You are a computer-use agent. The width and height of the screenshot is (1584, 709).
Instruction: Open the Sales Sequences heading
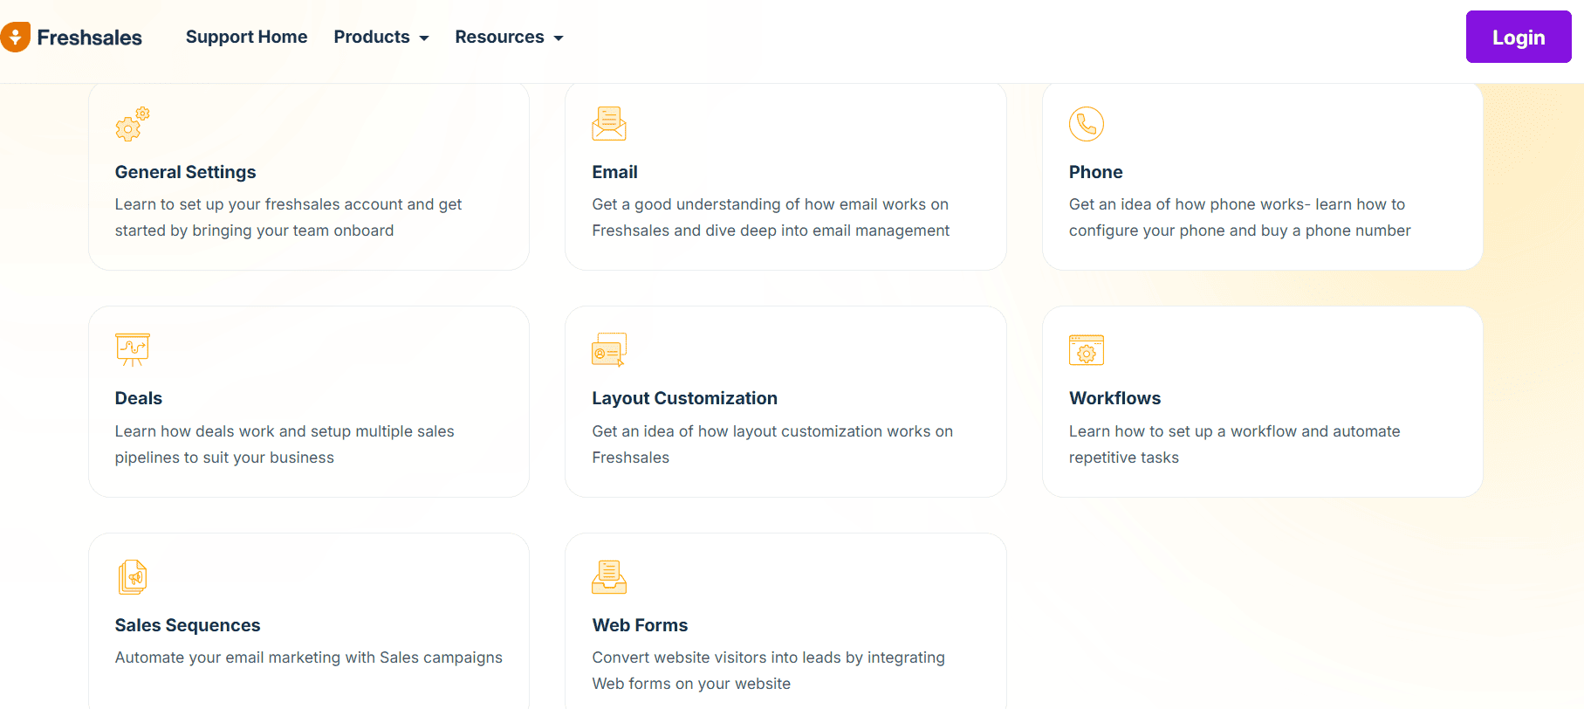point(188,625)
